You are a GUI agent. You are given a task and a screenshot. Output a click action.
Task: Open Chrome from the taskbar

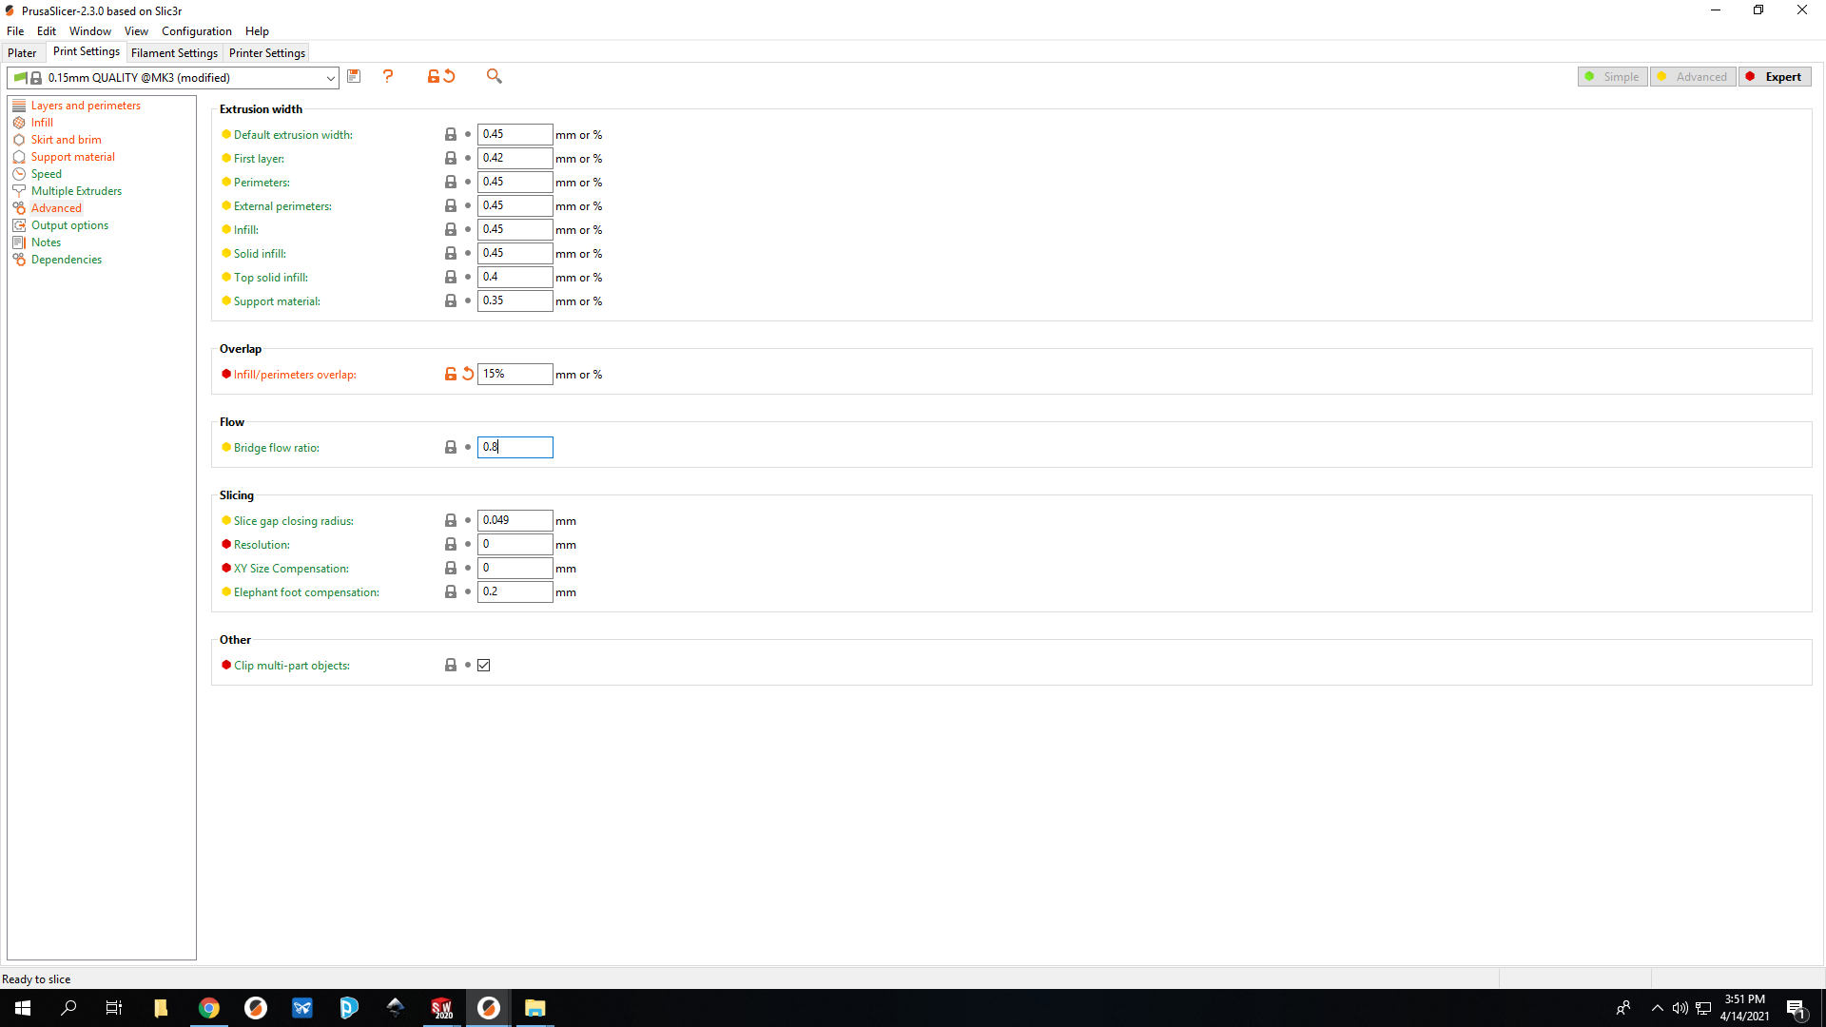[x=209, y=1008]
